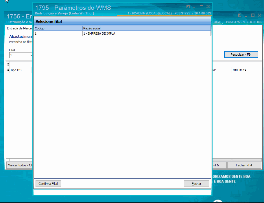The height and width of the screenshot is (203, 264).
Task: Confirm the branch with Confirma Filial button
Action: (48, 183)
